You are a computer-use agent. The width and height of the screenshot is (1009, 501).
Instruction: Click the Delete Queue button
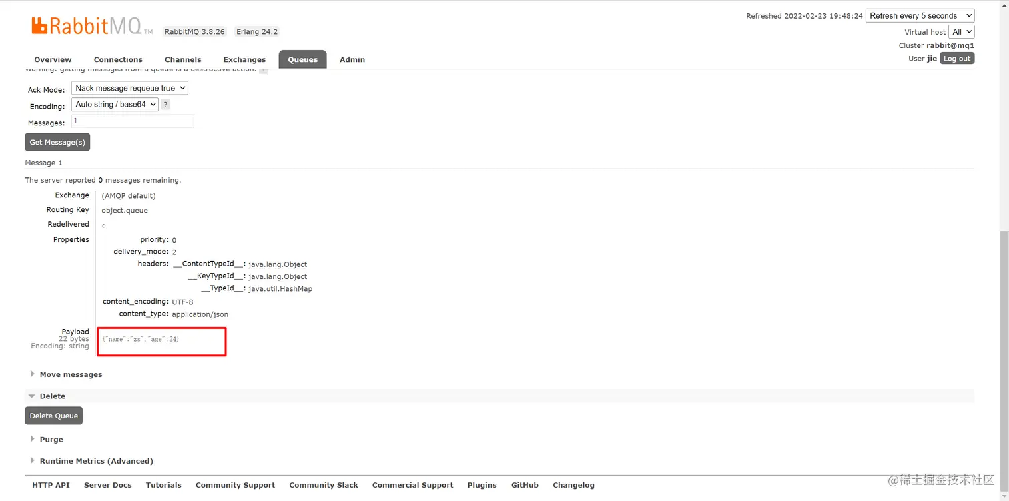(x=54, y=416)
